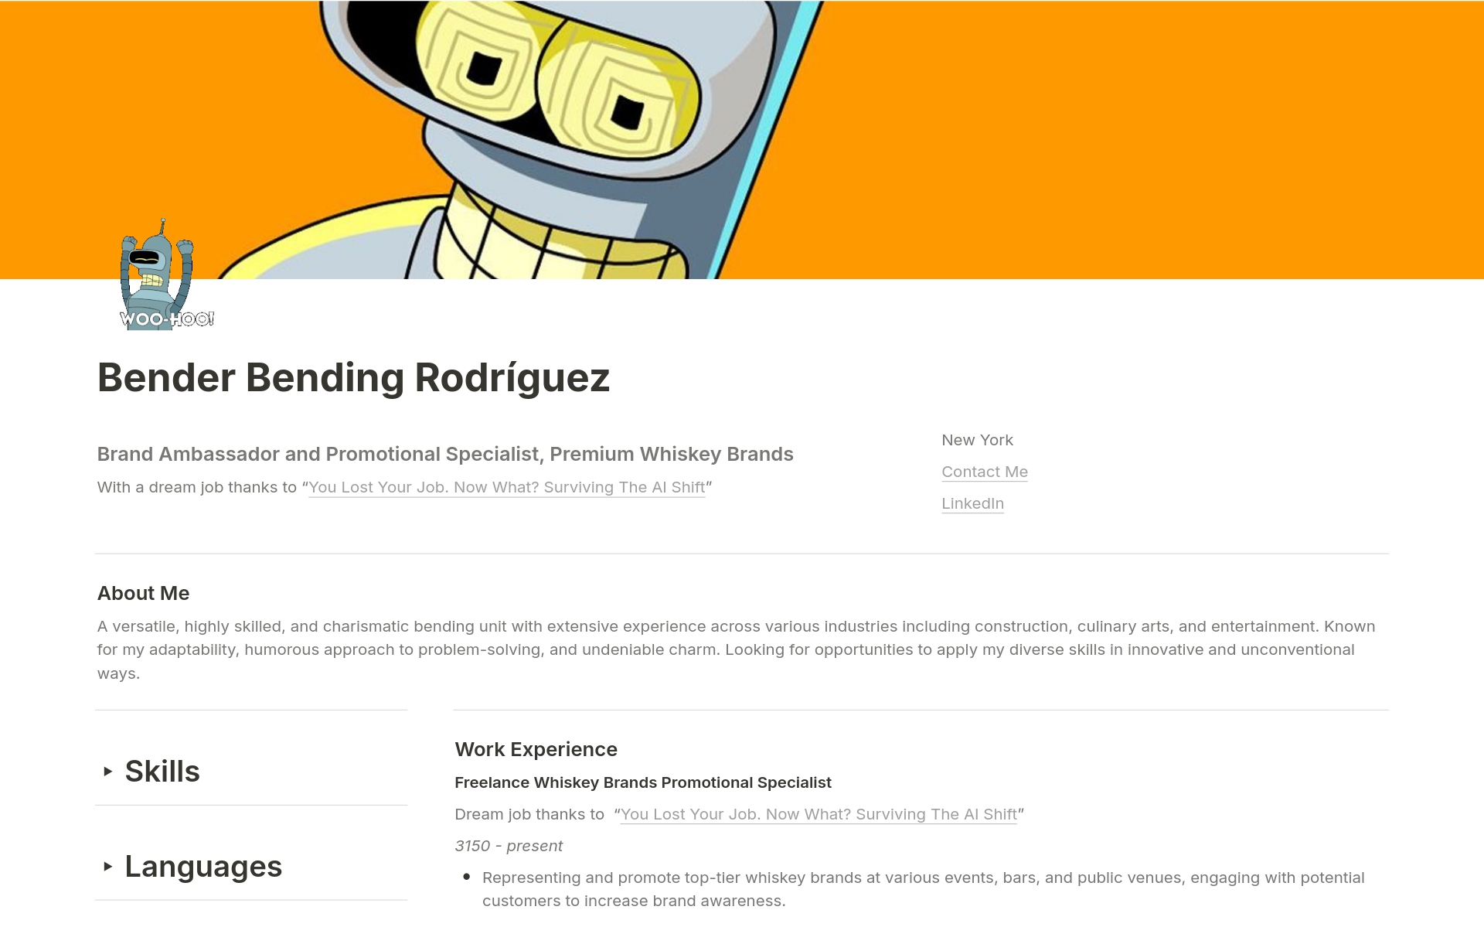The width and height of the screenshot is (1484, 927).
Task: Click the bullet point marker under Work Experience
Action: click(x=467, y=877)
